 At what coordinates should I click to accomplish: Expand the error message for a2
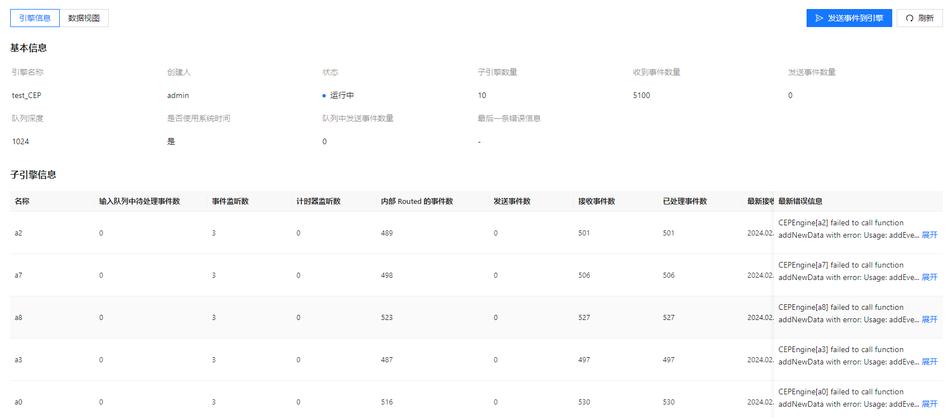[929, 235]
